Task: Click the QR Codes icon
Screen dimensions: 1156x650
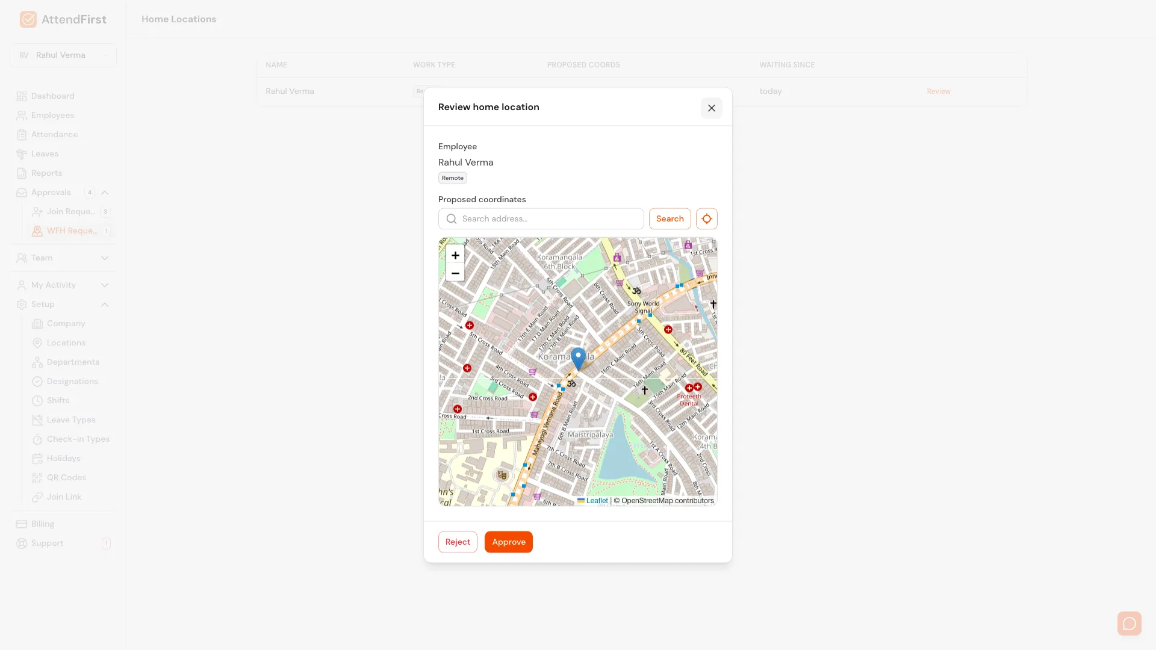Action: point(37,478)
